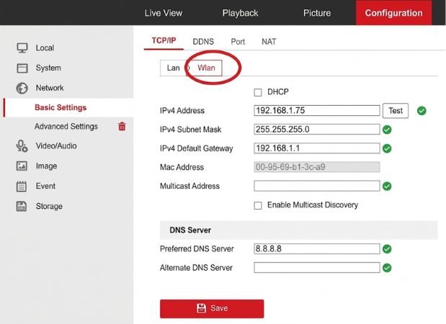Tick Enable Multicast Discovery checkbox
446x324 pixels.
coord(258,205)
